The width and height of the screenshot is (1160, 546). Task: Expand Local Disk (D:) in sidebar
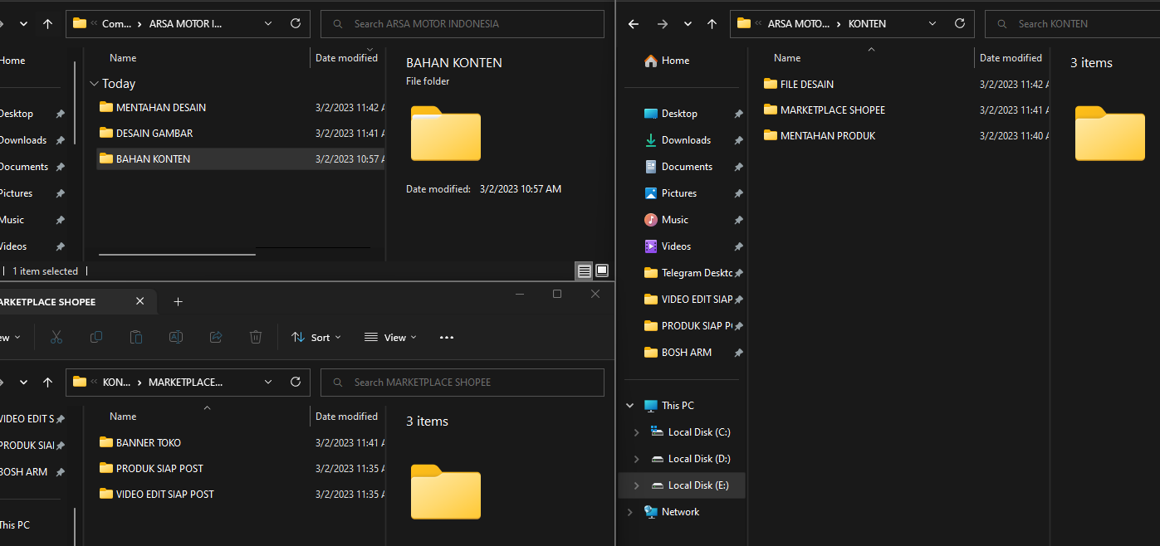(637, 459)
